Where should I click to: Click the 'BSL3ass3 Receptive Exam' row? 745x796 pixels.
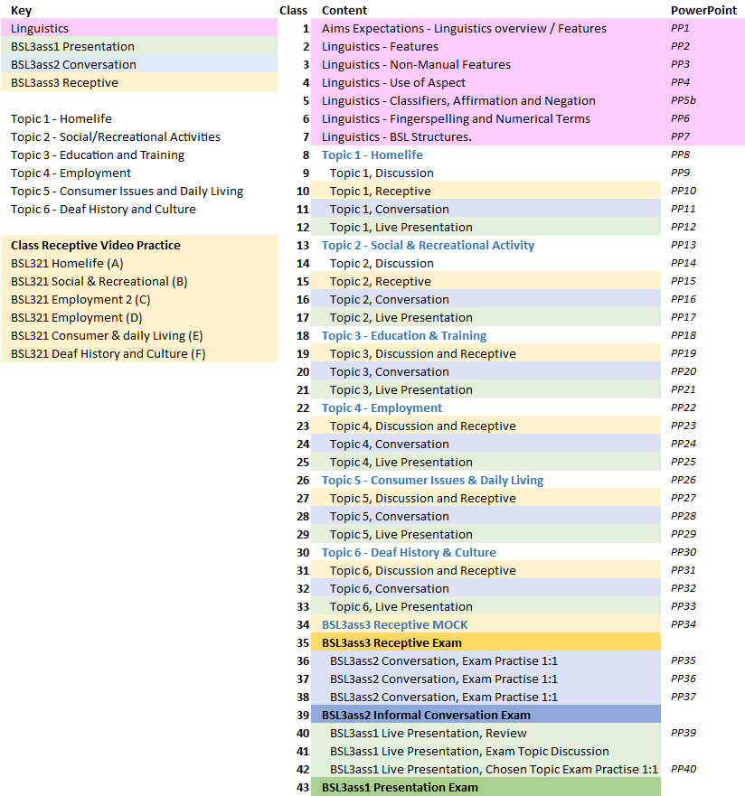click(x=391, y=643)
